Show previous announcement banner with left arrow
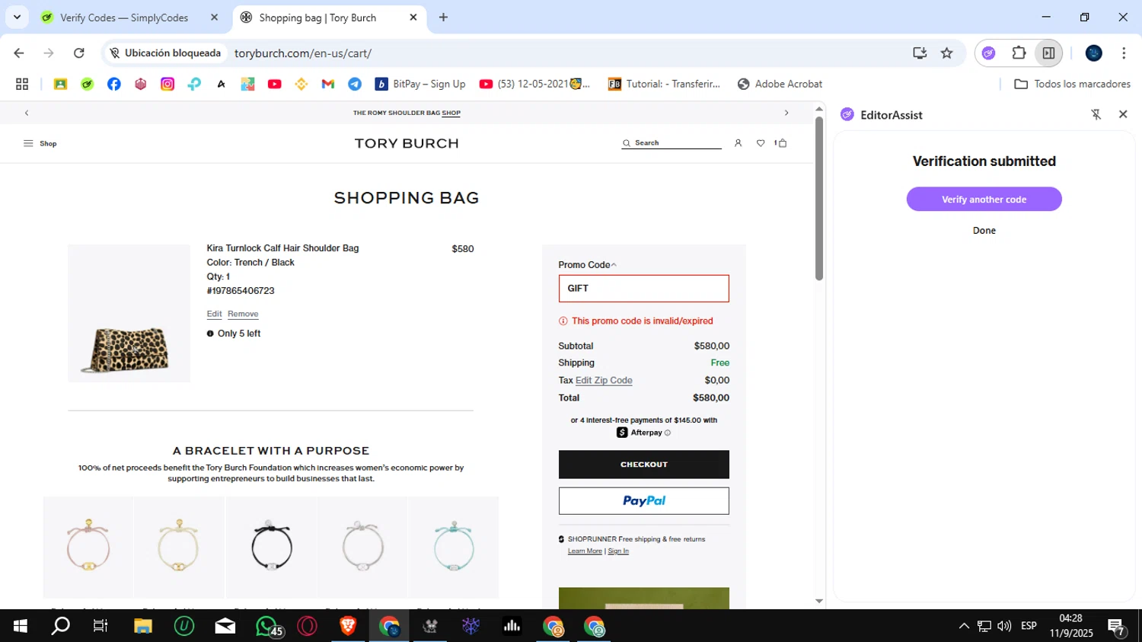Viewport: 1142px width, 642px height. tap(27, 113)
